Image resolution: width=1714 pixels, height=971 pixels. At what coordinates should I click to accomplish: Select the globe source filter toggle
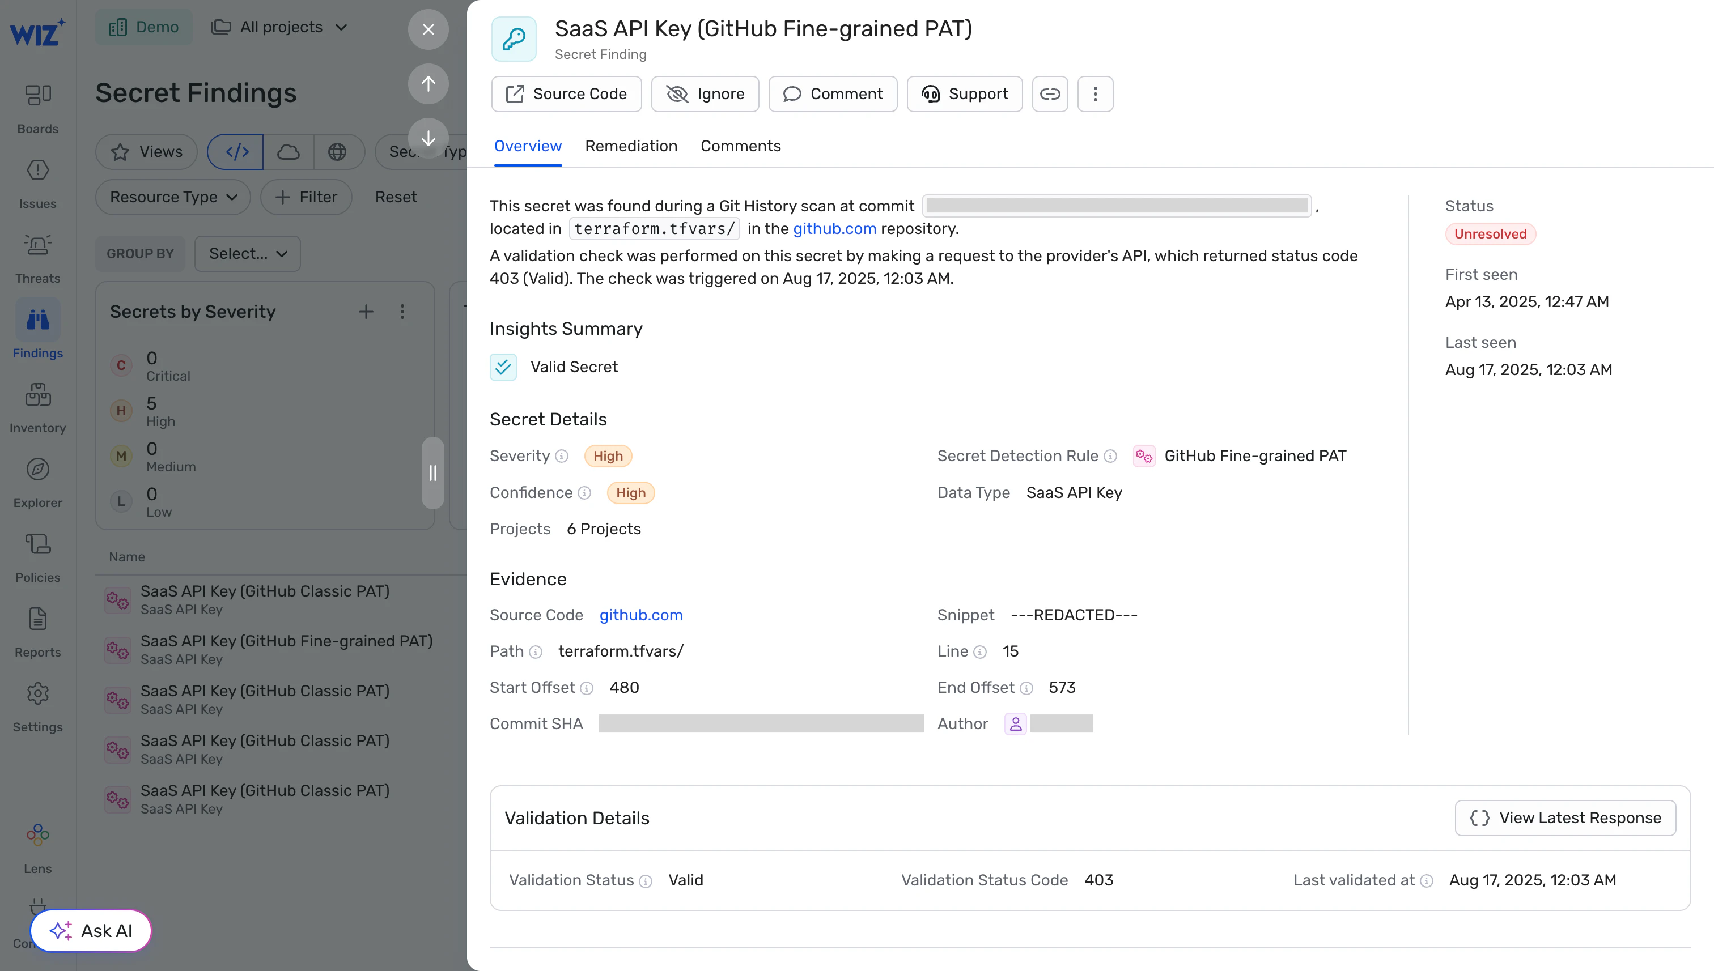pos(338,152)
